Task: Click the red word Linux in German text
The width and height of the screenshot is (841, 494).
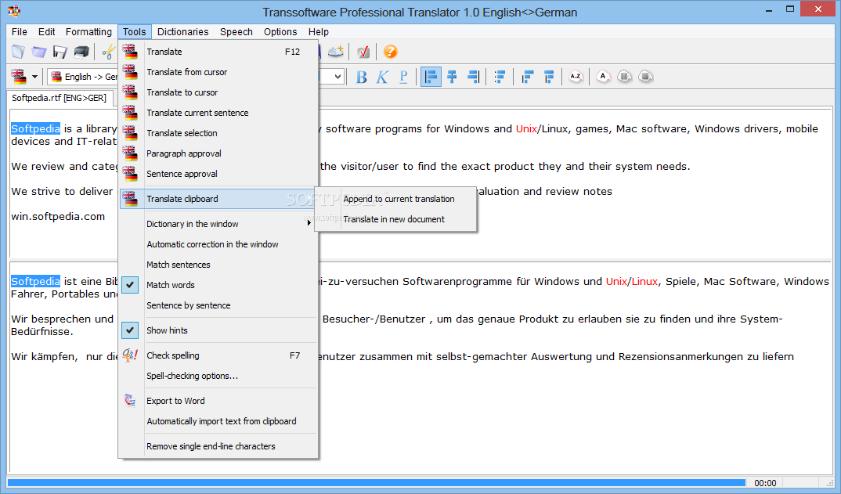Action: (x=644, y=281)
